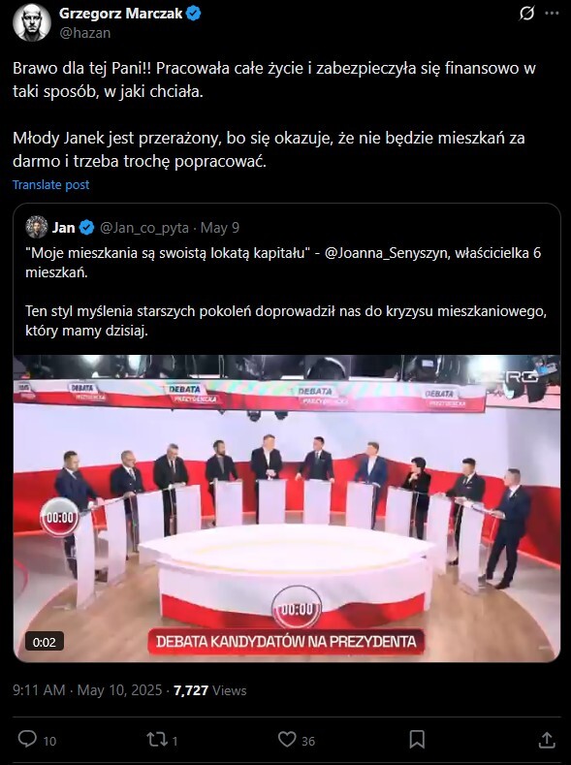Open the quoted post's May 9 date
Viewport: 571px width, 765px height.
220,228
